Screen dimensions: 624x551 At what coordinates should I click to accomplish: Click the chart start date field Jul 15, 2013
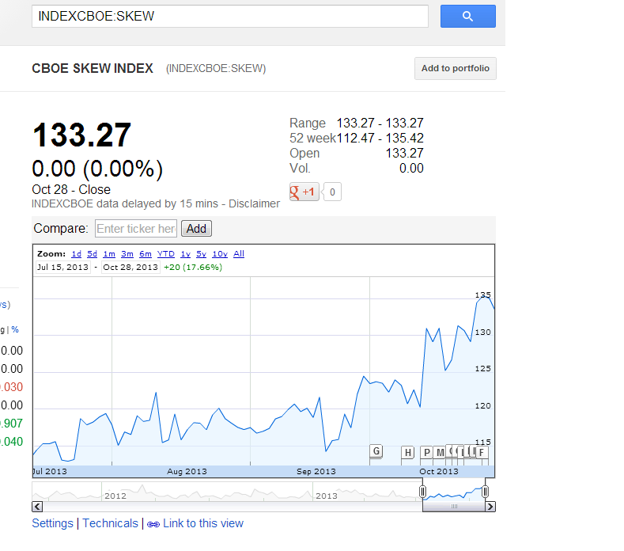[x=63, y=267]
